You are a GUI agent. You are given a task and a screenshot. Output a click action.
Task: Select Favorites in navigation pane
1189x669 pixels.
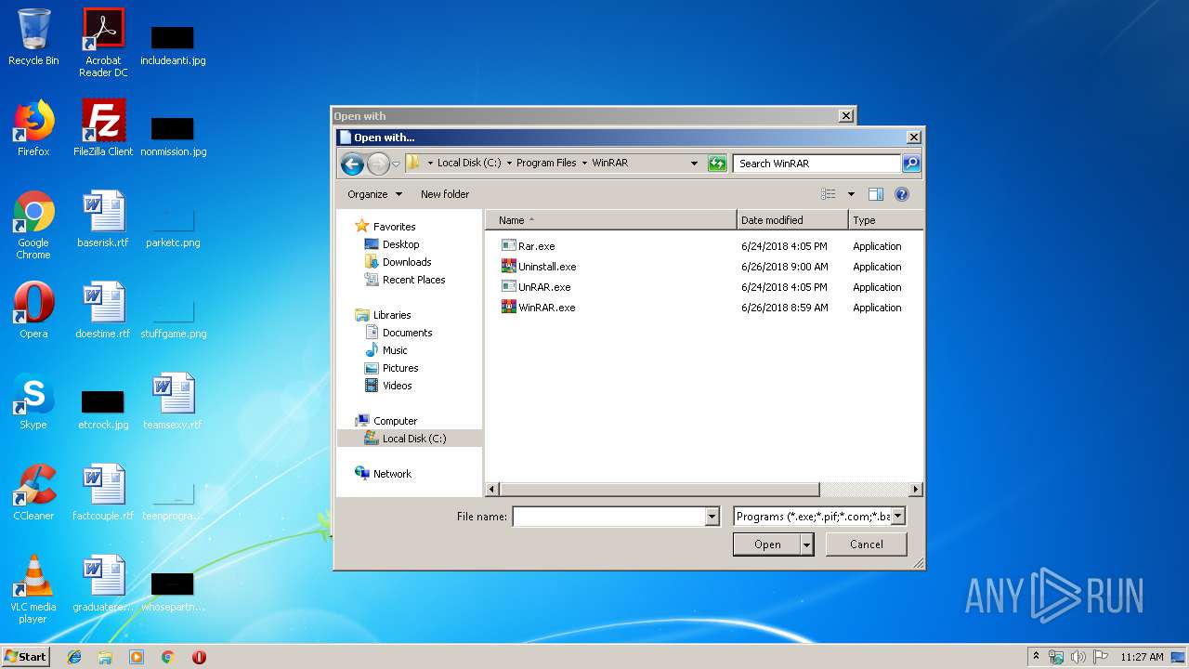[x=394, y=227]
